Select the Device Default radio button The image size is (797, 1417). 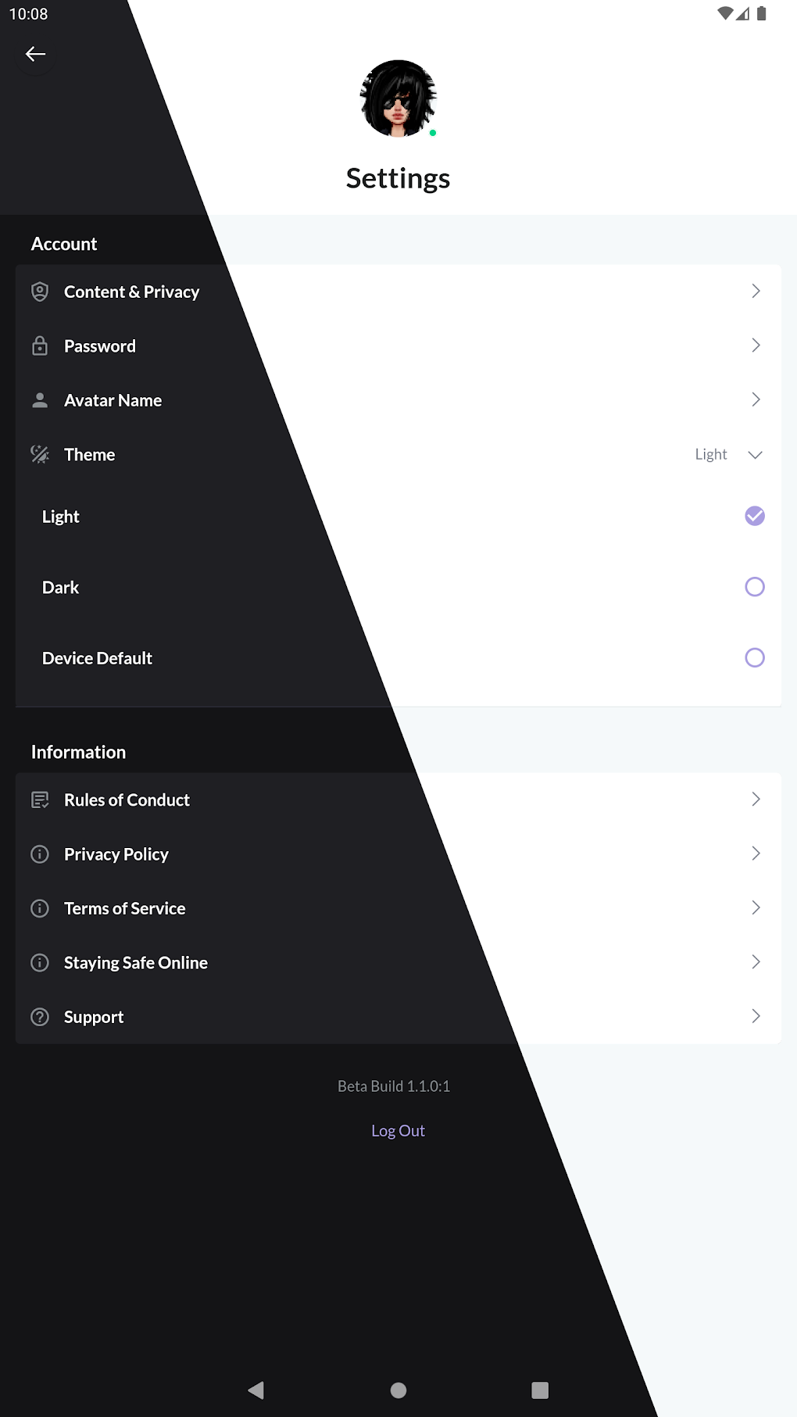point(754,658)
